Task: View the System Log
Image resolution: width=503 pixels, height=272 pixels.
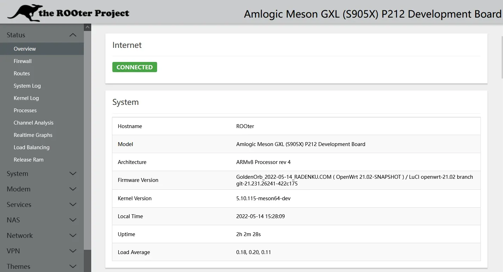Action: click(27, 86)
